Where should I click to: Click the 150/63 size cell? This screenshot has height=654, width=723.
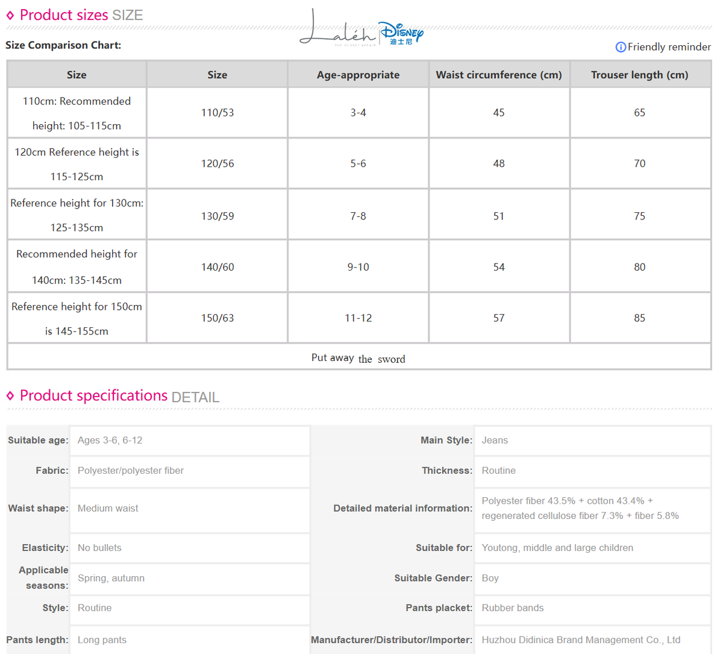coord(218,318)
